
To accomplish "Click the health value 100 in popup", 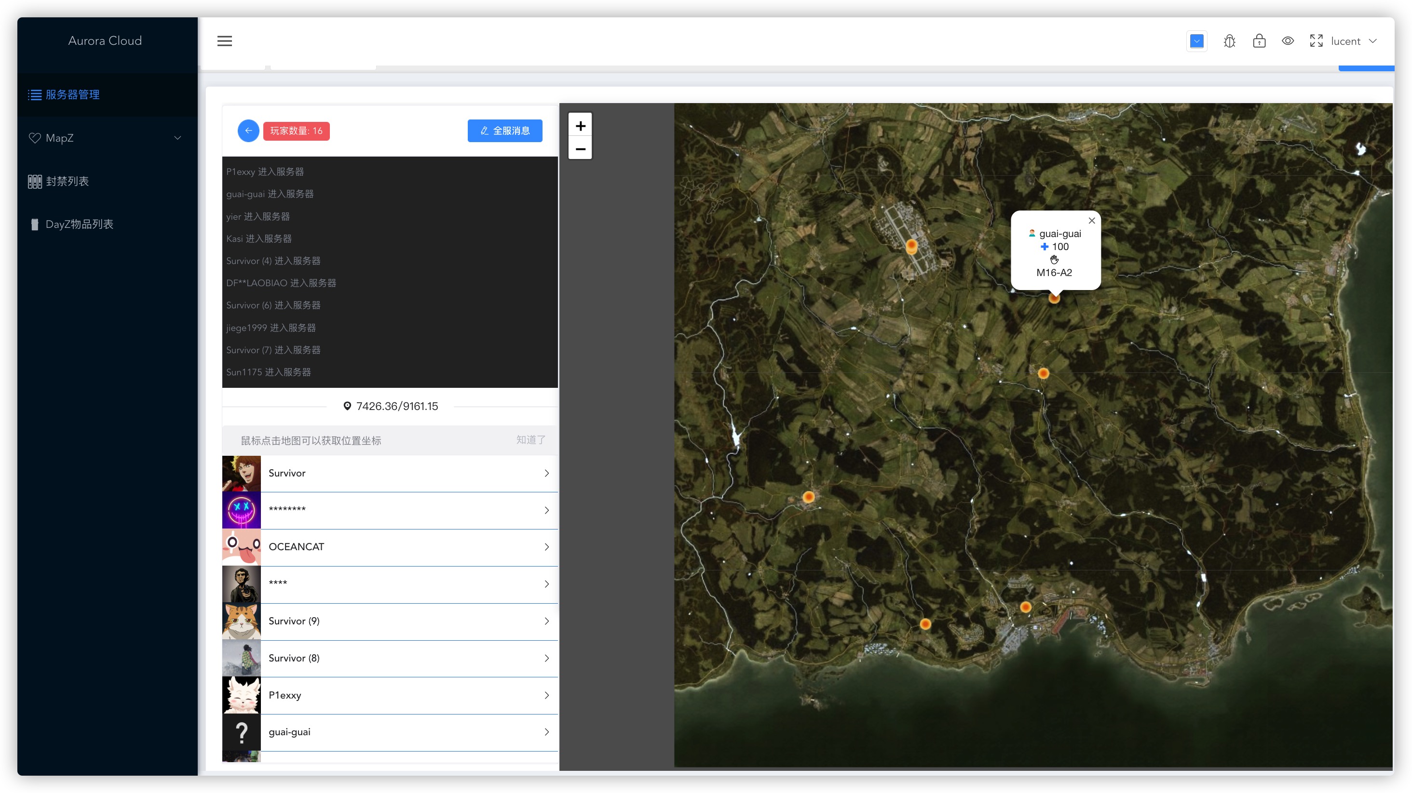I will click(1060, 247).
